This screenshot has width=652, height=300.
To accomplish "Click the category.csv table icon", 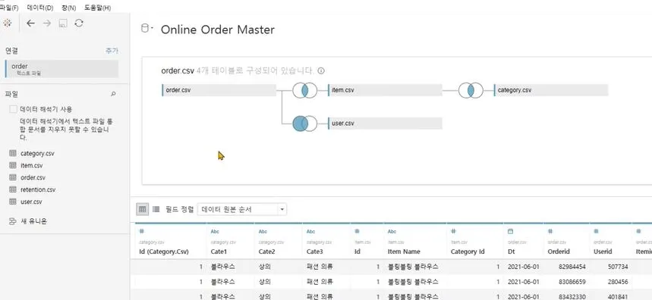I will (13, 154).
